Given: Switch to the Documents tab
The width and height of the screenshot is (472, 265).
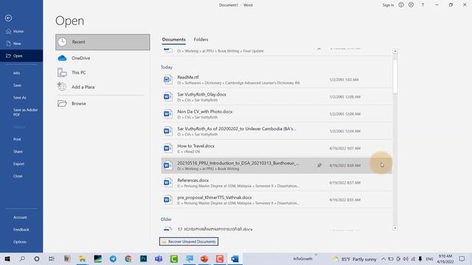Looking at the screenshot, I should point(174,39).
